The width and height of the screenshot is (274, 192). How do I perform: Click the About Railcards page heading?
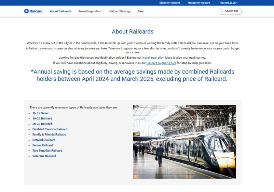coord(133,32)
